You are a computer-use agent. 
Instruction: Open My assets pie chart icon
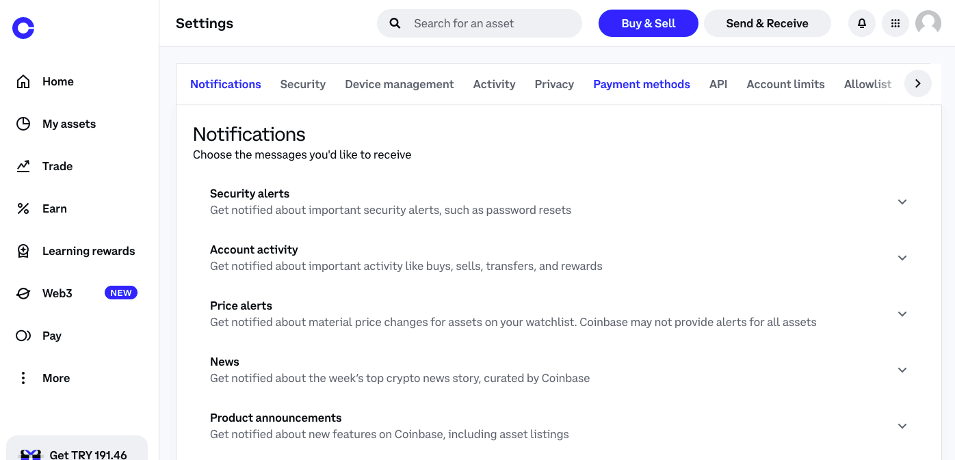pyautogui.click(x=23, y=124)
